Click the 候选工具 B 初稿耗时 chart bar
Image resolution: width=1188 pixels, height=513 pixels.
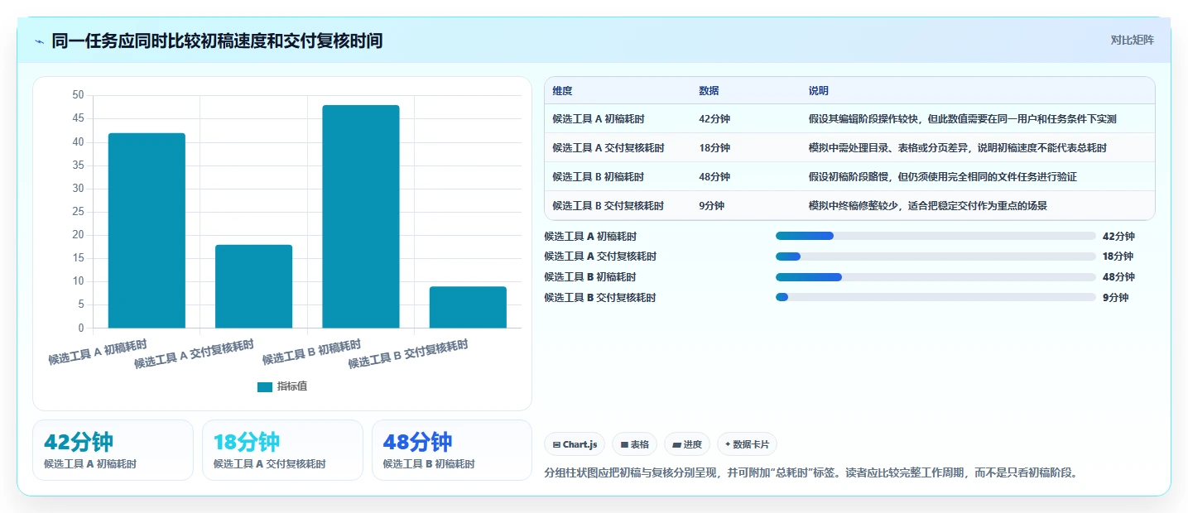(x=361, y=217)
